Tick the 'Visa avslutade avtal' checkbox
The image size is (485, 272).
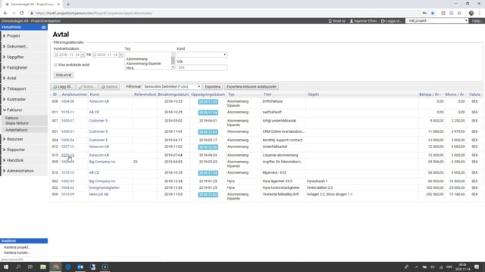(55, 65)
